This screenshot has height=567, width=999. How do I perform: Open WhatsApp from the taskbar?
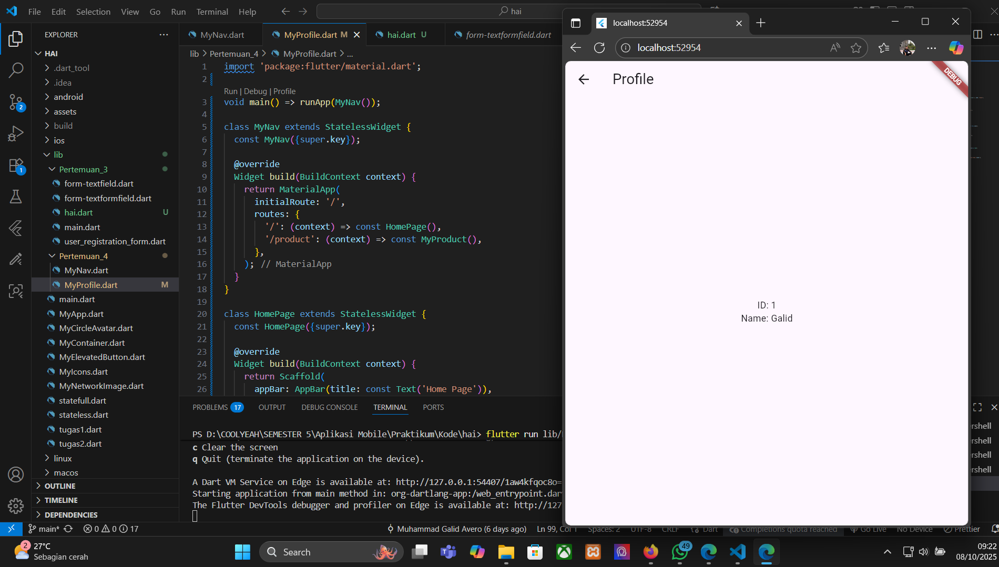pos(680,552)
